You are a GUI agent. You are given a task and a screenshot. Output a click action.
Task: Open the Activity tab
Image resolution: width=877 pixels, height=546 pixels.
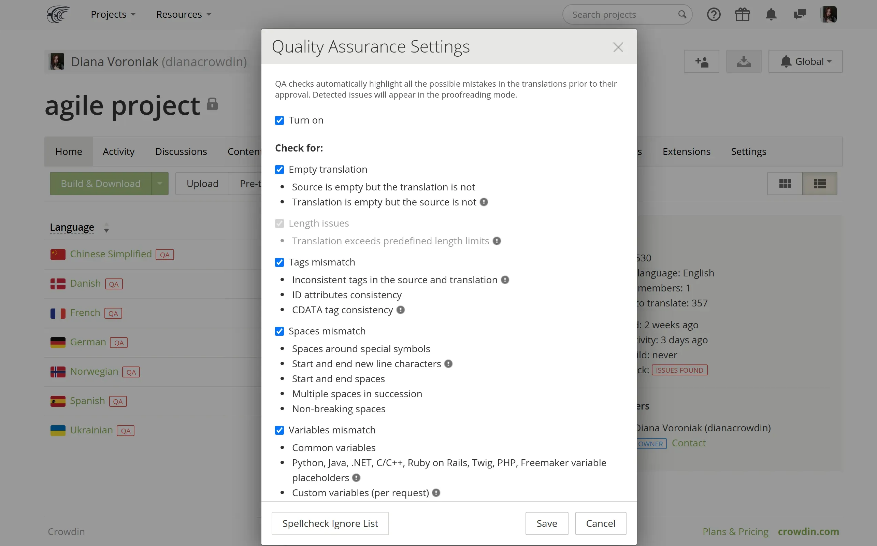click(x=118, y=152)
